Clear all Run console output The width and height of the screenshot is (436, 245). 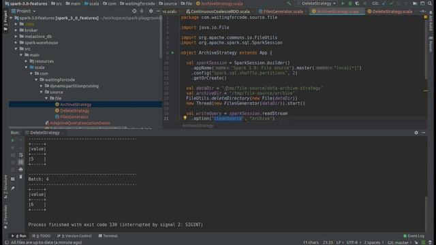(x=21, y=177)
